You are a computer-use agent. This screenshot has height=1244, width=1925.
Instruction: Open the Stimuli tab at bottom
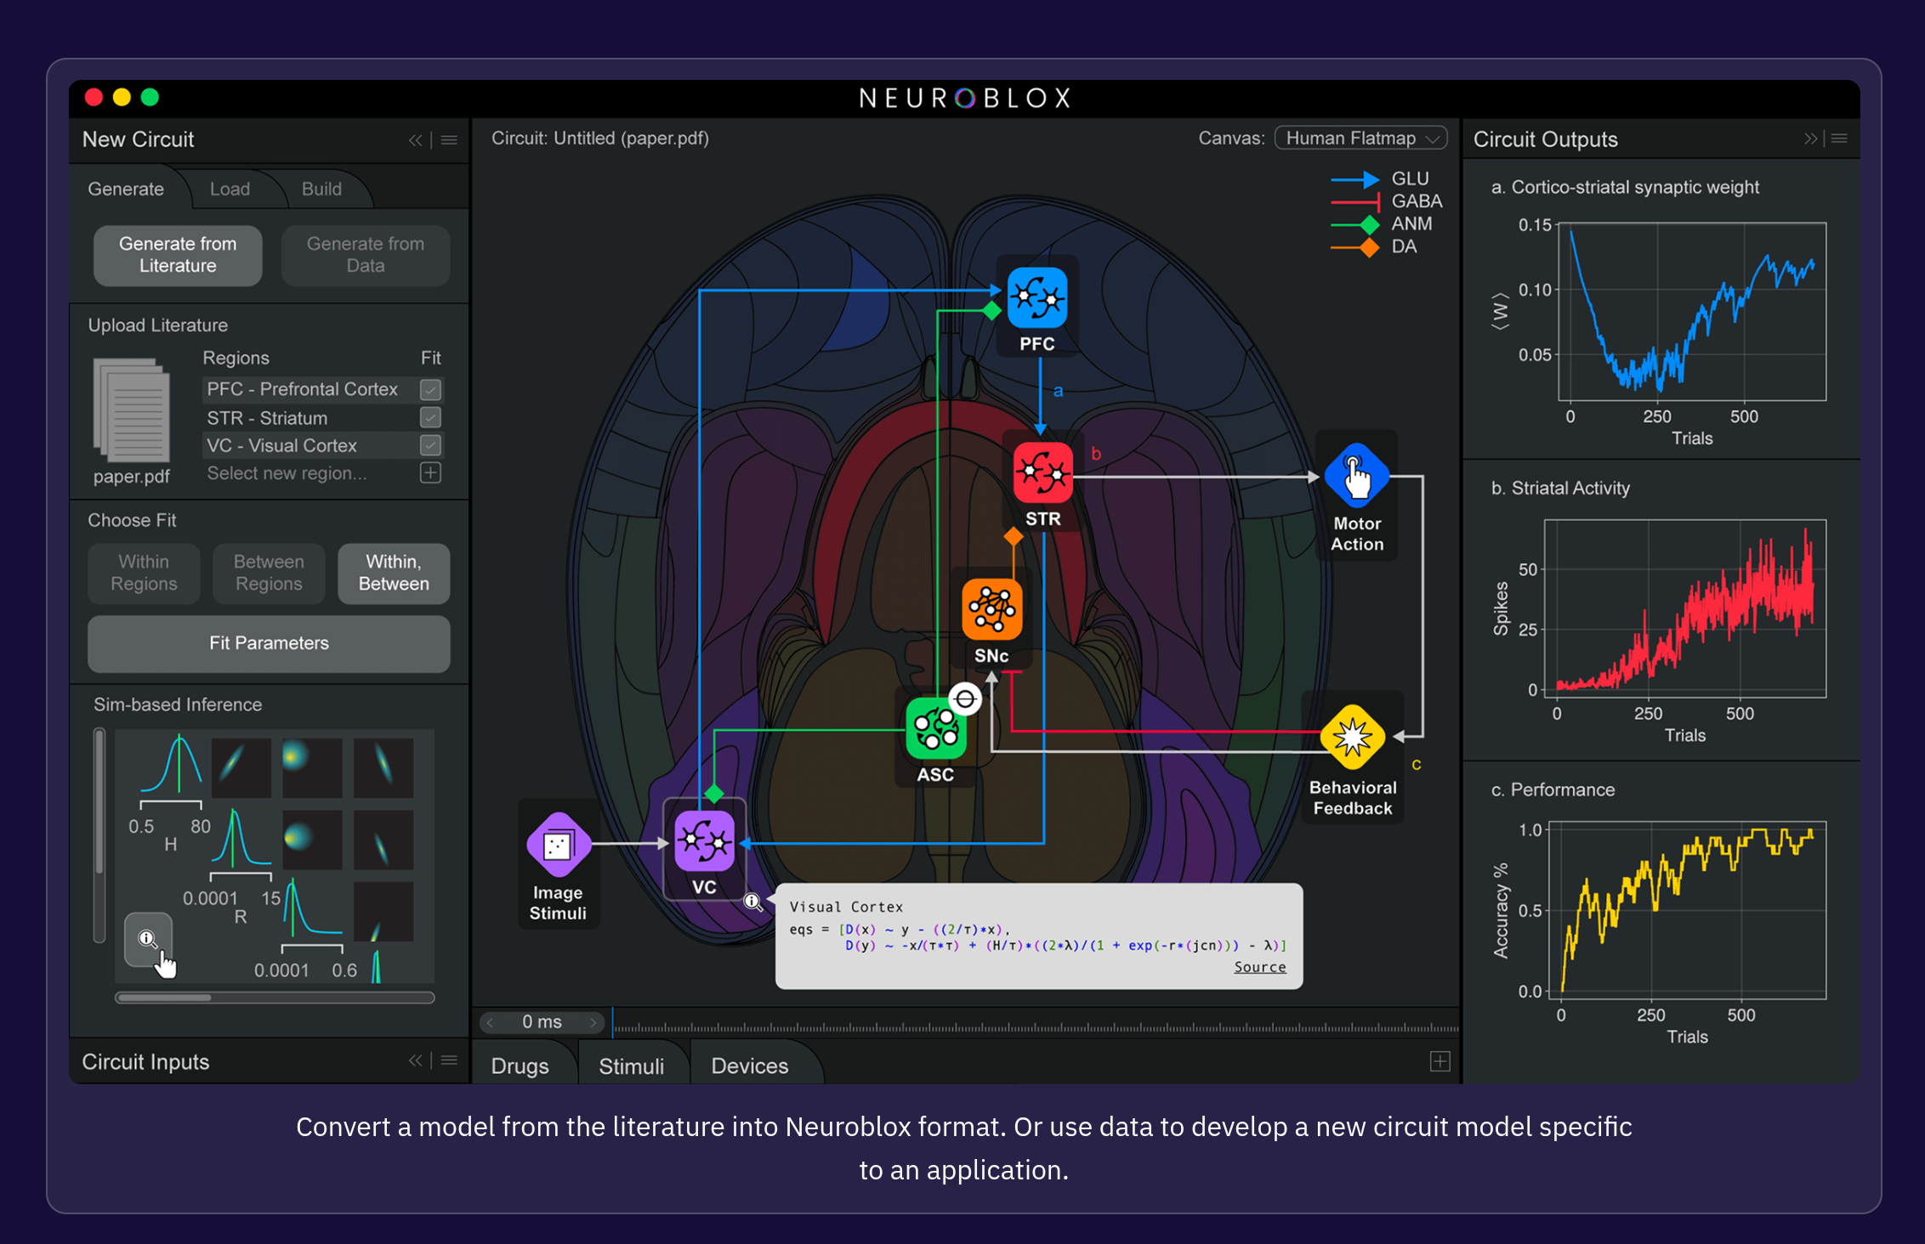point(631,1066)
